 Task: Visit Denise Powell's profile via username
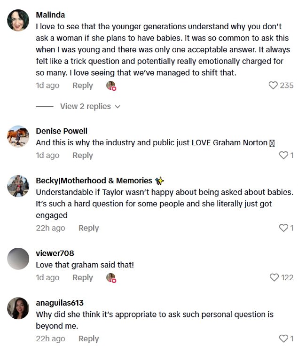(62, 131)
